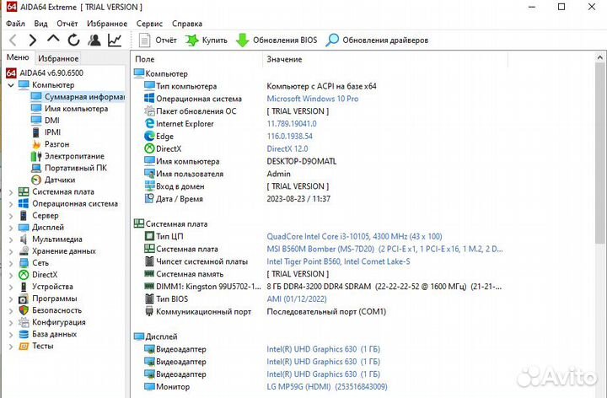607x398 pixels.
Task: Expand the Хранение данных tree node
Action: [11, 251]
